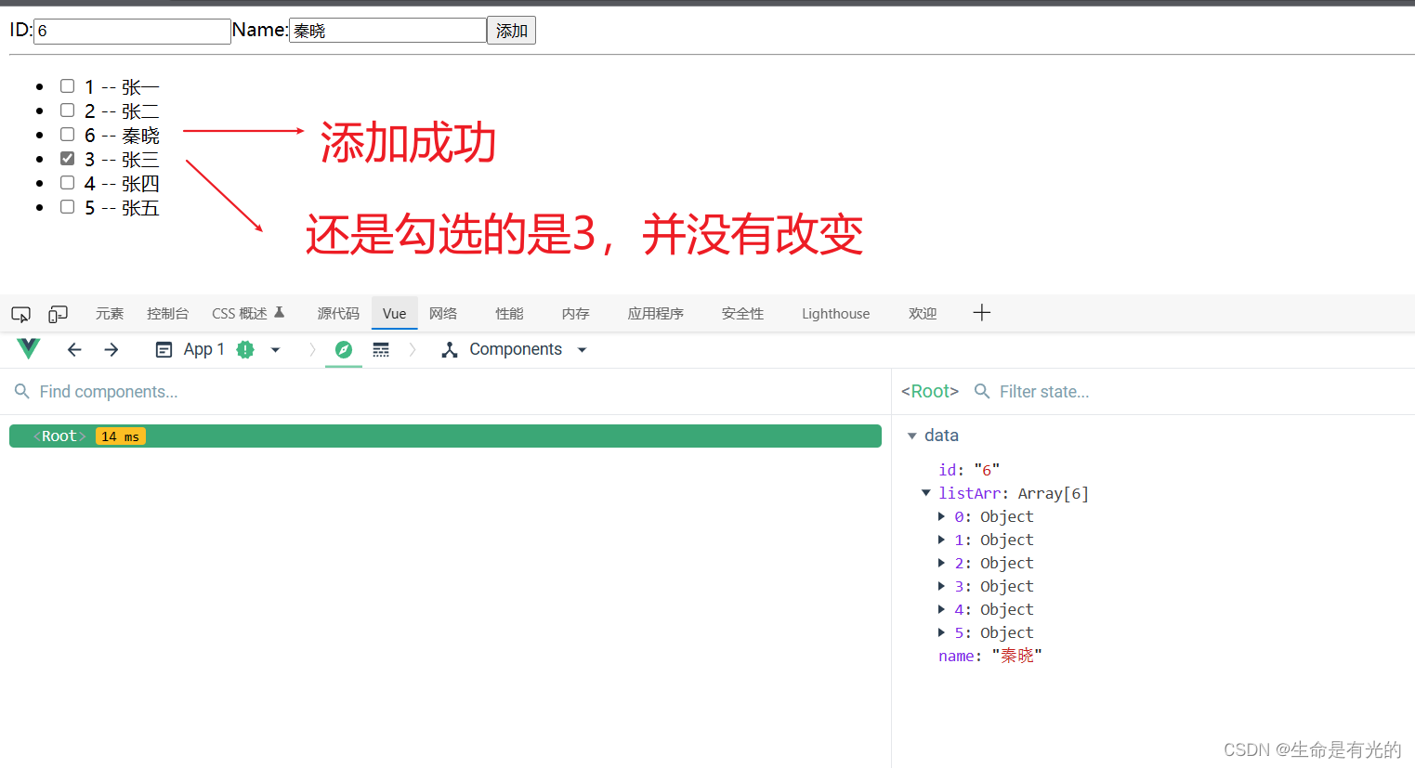Viewport: 1415px width, 768px height.
Task: Switch to the 网络 tab
Action: coord(443,314)
